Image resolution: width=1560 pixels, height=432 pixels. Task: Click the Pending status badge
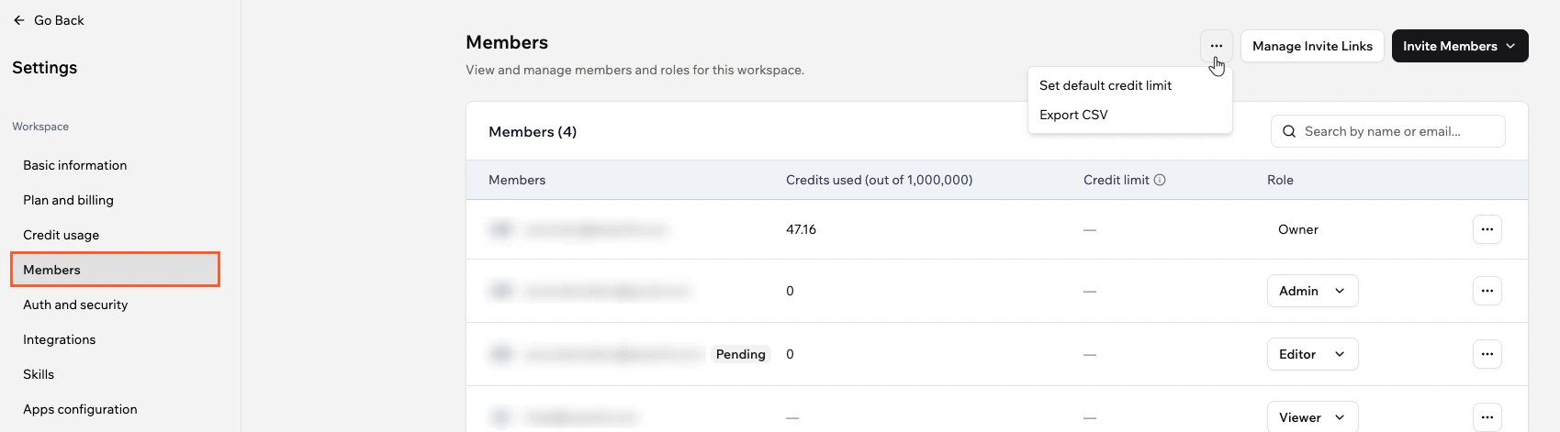click(x=740, y=354)
